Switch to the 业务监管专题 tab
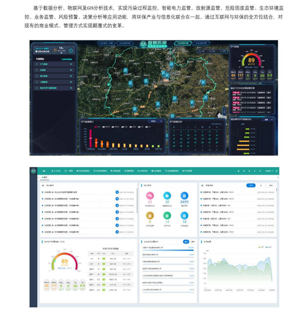Screen dimensions: 305x332 point(201,43)
